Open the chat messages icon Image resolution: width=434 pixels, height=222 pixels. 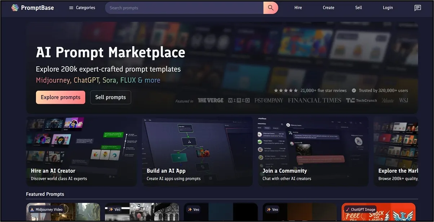click(x=418, y=8)
